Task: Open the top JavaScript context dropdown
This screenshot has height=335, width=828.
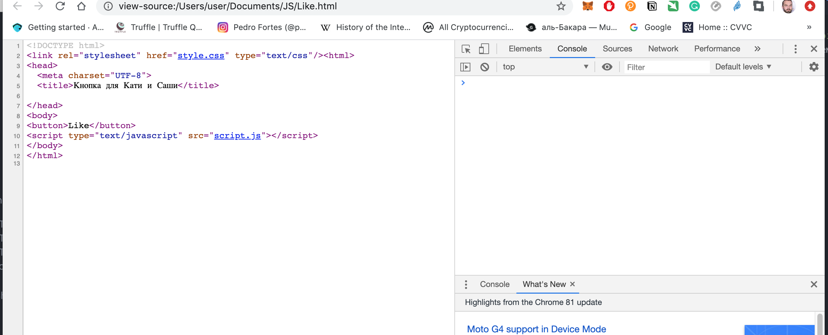Action: (x=545, y=67)
